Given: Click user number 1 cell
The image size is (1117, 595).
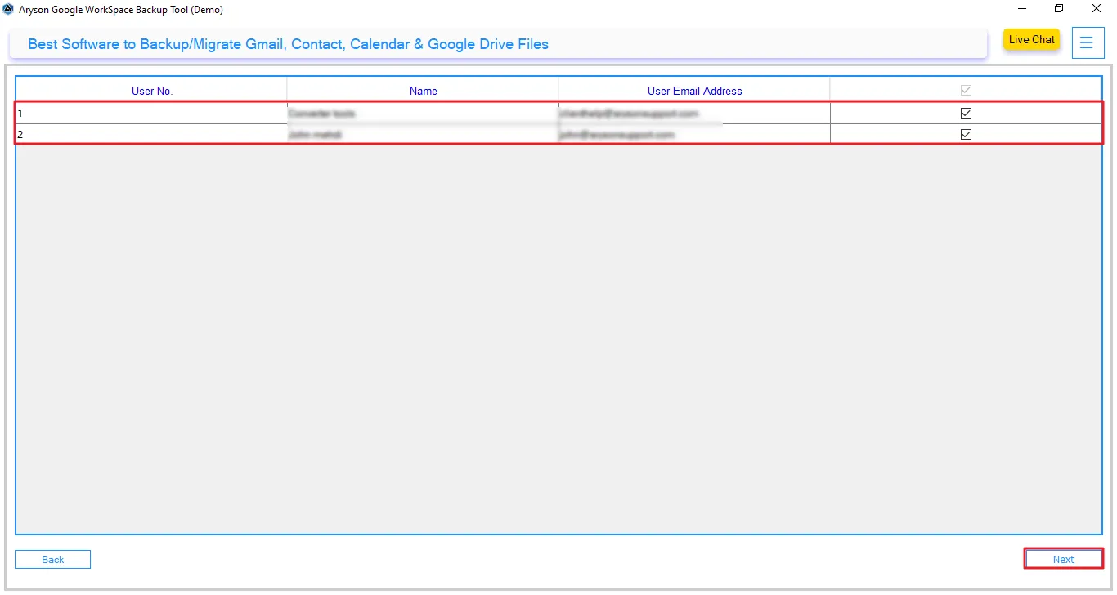Looking at the screenshot, I should pos(151,113).
